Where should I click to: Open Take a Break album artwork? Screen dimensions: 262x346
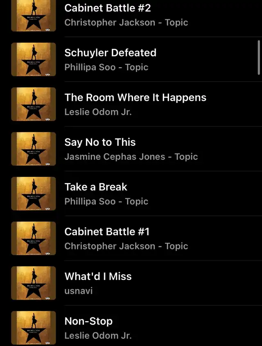[34, 194]
